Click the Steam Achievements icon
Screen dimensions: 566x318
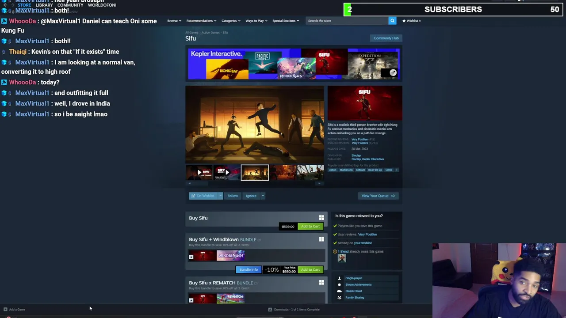pyautogui.click(x=339, y=284)
